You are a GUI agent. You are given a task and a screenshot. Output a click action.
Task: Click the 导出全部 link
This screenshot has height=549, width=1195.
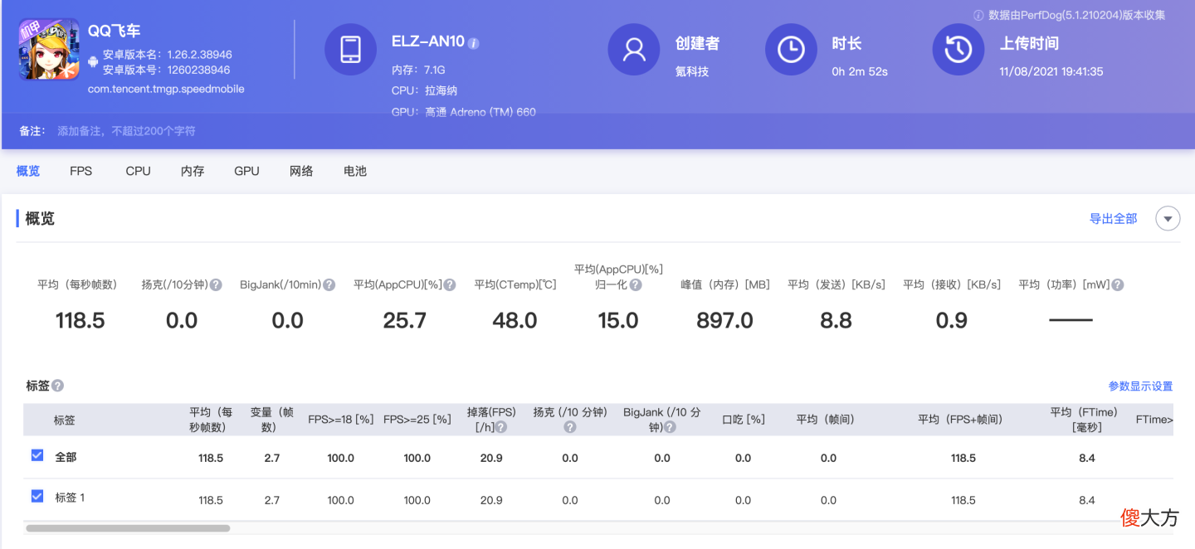(x=1114, y=219)
